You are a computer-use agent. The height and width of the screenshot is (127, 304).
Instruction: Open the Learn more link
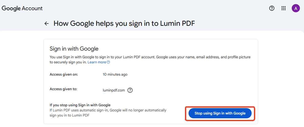(99, 62)
